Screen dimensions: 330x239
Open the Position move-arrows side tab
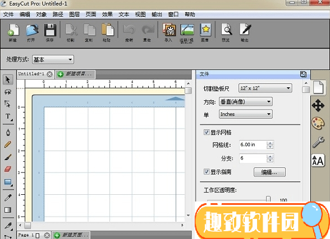pos(318,105)
